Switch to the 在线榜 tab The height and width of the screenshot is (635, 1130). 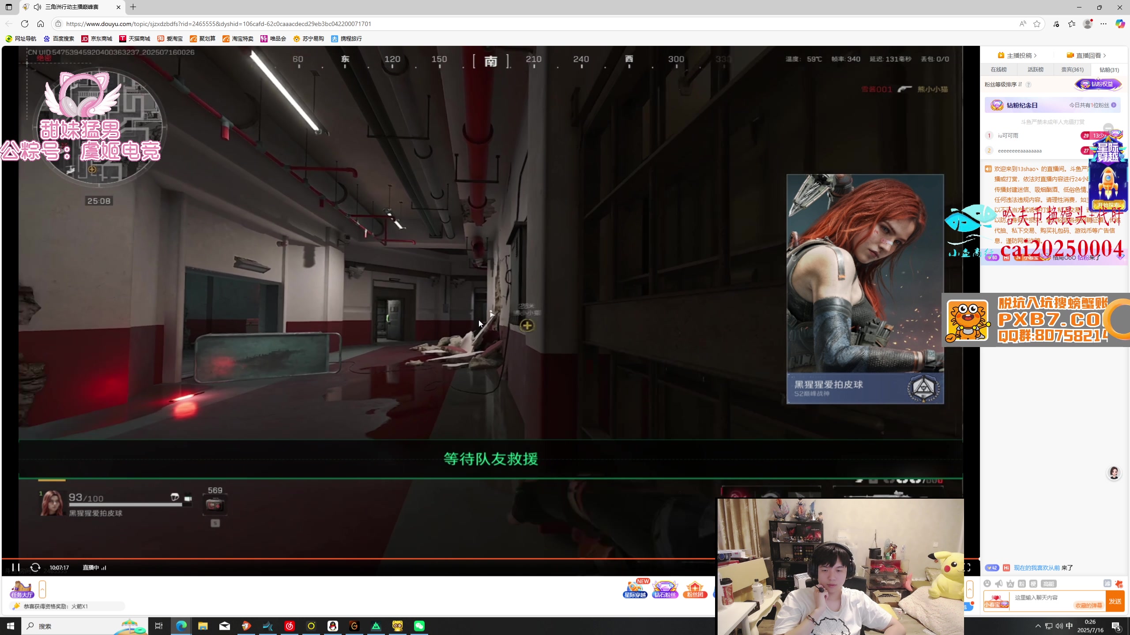point(998,70)
